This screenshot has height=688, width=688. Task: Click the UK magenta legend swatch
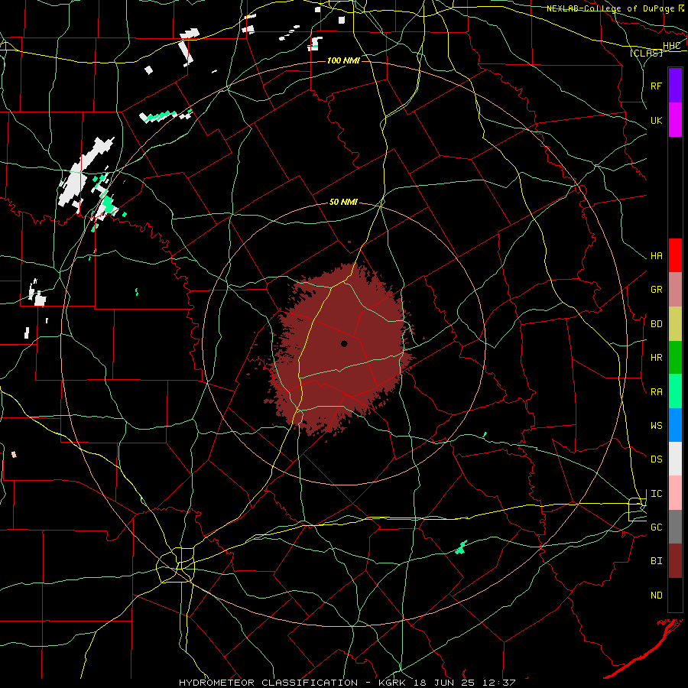[675, 120]
